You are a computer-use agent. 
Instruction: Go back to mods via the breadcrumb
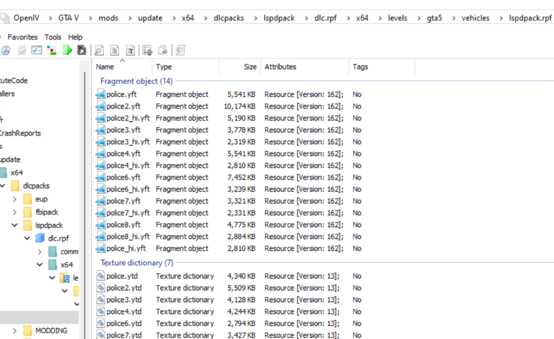point(108,17)
